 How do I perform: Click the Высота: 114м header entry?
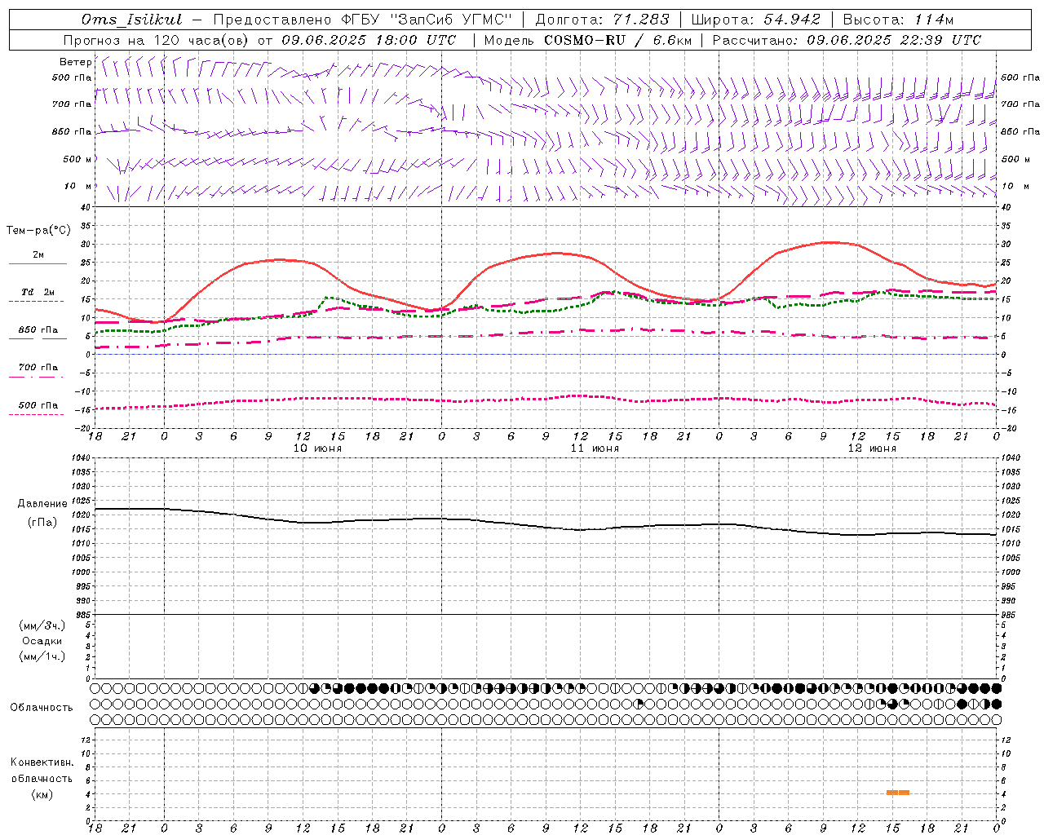pyautogui.click(x=898, y=20)
